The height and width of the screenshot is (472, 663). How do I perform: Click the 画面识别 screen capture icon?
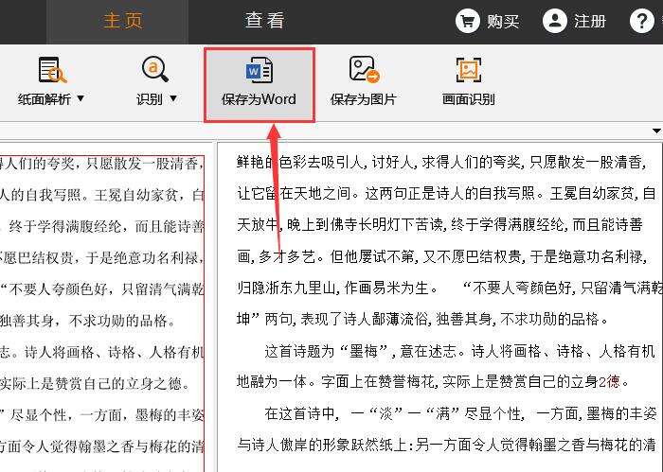point(469,70)
